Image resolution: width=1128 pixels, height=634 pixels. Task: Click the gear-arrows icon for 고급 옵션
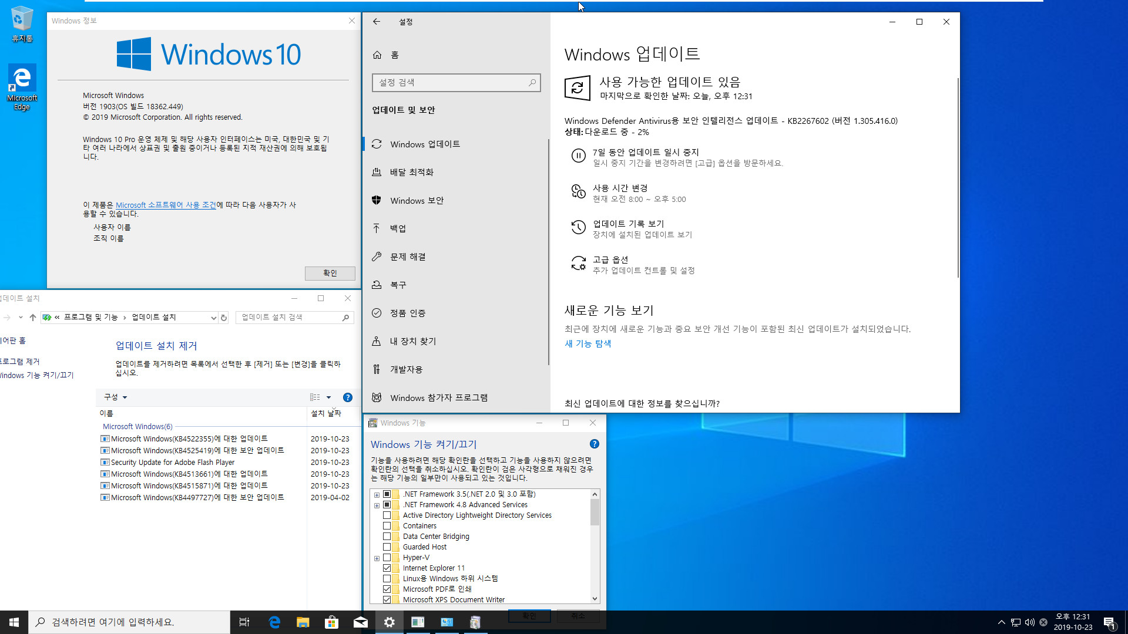click(579, 263)
